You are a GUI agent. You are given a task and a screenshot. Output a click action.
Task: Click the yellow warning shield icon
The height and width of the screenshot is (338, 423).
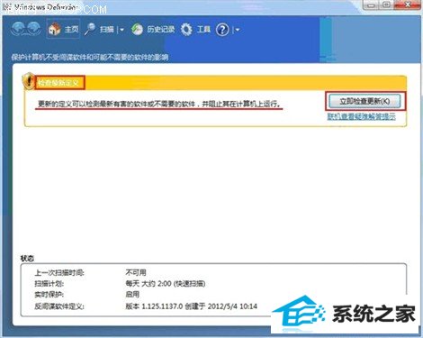(x=29, y=81)
